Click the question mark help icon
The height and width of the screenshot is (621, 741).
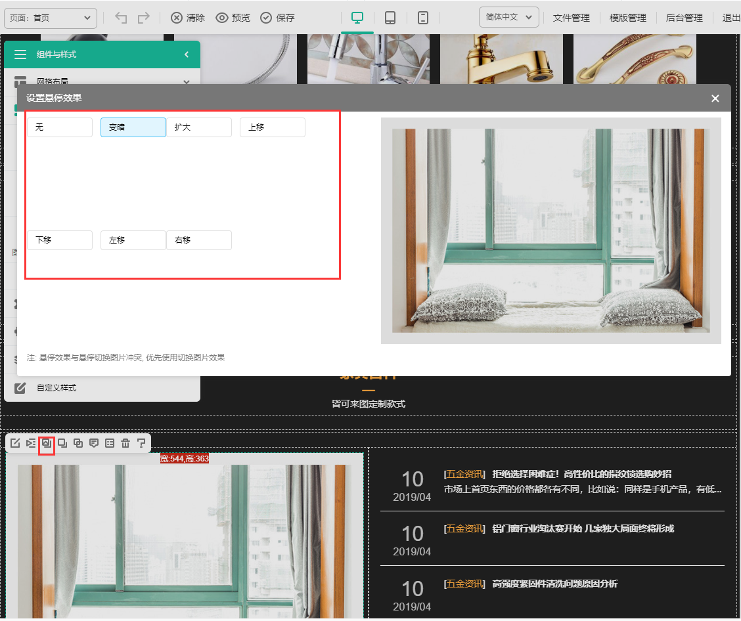[x=141, y=443]
